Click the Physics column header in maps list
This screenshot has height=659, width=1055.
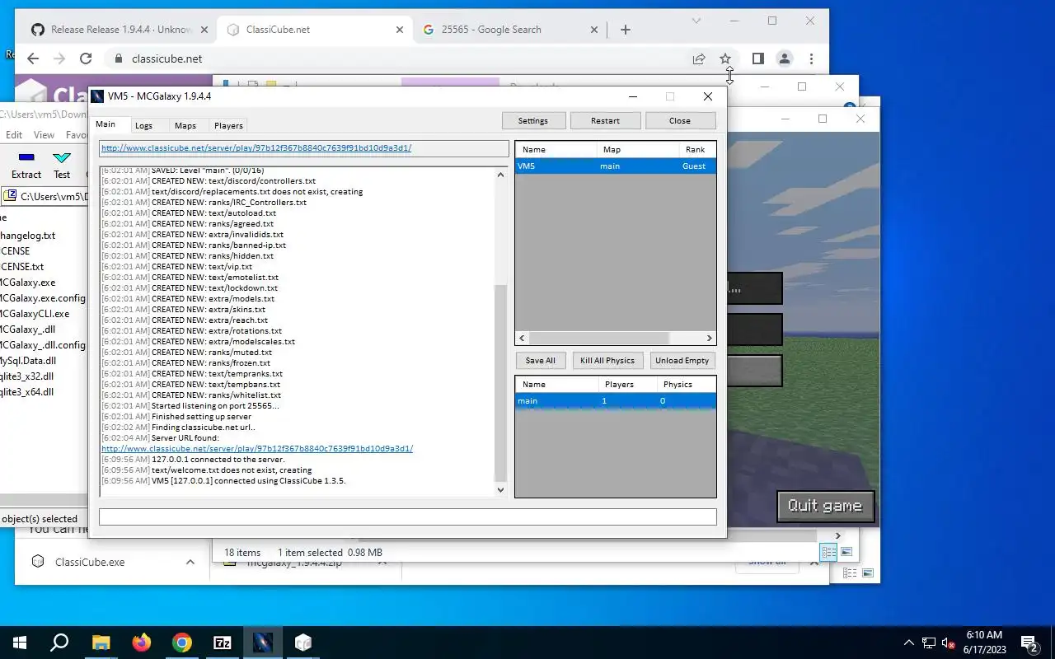[x=687, y=384]
